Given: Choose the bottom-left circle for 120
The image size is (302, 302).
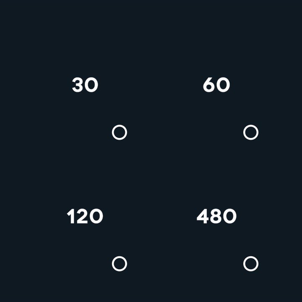Looking at the screenshot, I should 120,264.
